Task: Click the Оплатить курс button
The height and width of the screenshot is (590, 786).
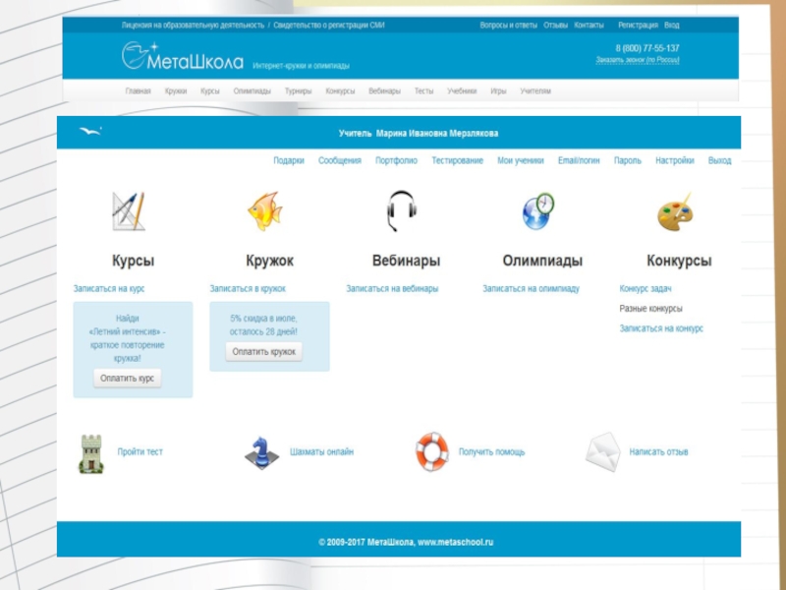Action: click(128, 379)
